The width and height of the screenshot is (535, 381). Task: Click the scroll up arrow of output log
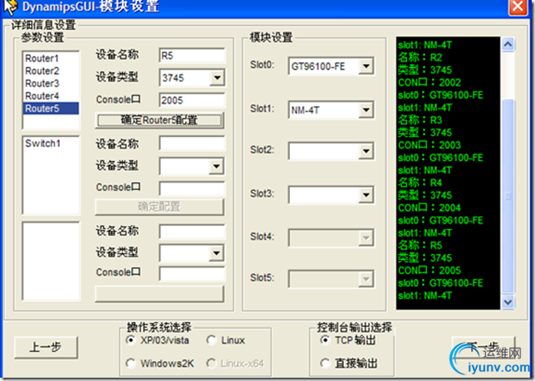[508, 44]
